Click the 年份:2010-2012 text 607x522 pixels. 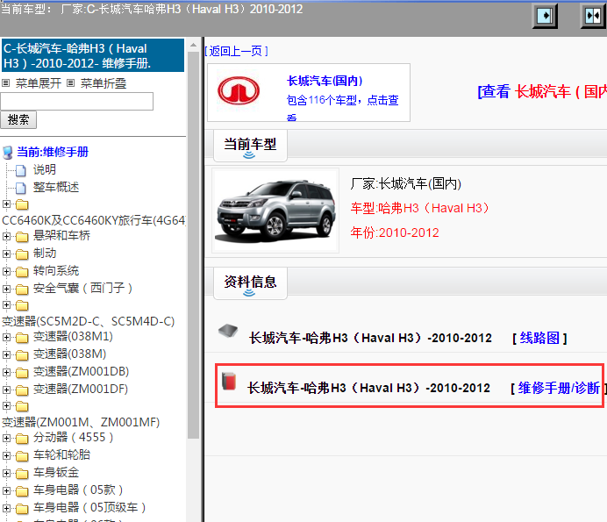pos(395,232)
